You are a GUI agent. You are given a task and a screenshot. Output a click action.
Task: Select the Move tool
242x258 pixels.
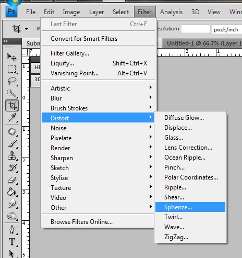pos(11,57)
